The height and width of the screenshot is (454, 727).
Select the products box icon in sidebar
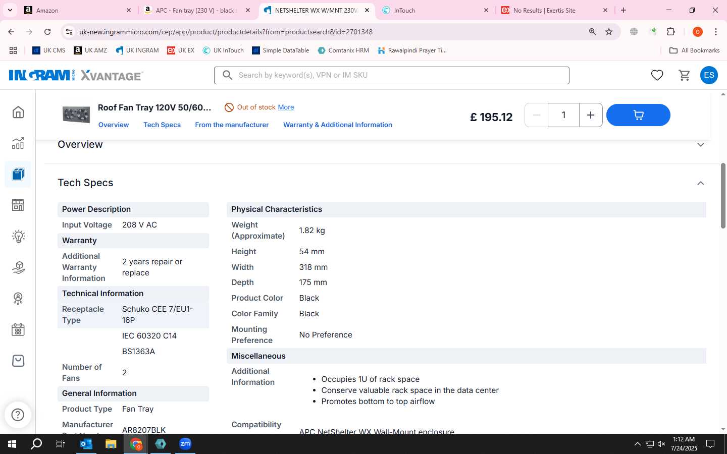(18, 175)
